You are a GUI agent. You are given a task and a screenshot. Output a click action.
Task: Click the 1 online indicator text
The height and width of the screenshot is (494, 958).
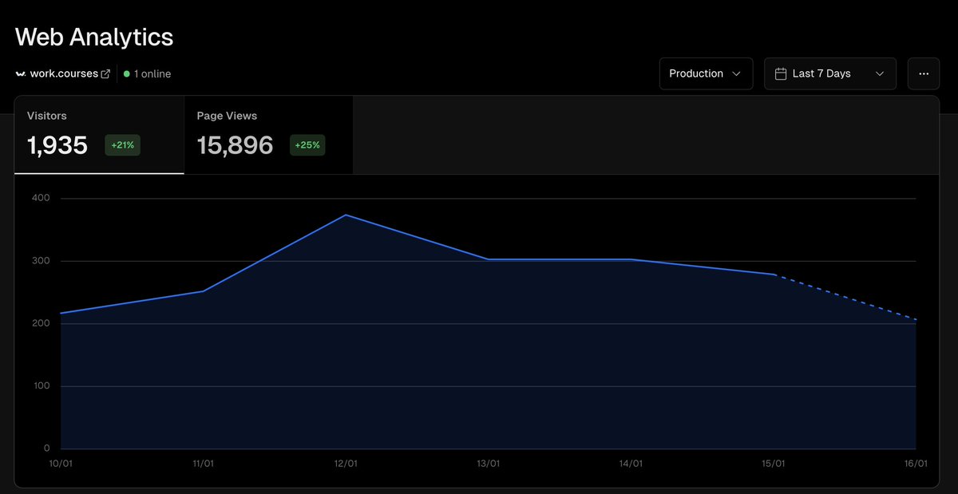pos(152,73)
